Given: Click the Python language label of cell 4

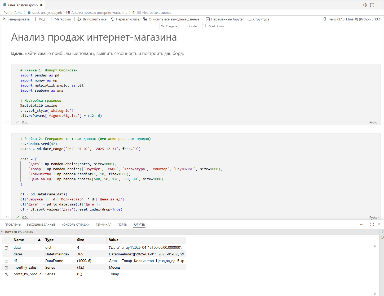Looking at the screenshot, I should coord(374,218).
